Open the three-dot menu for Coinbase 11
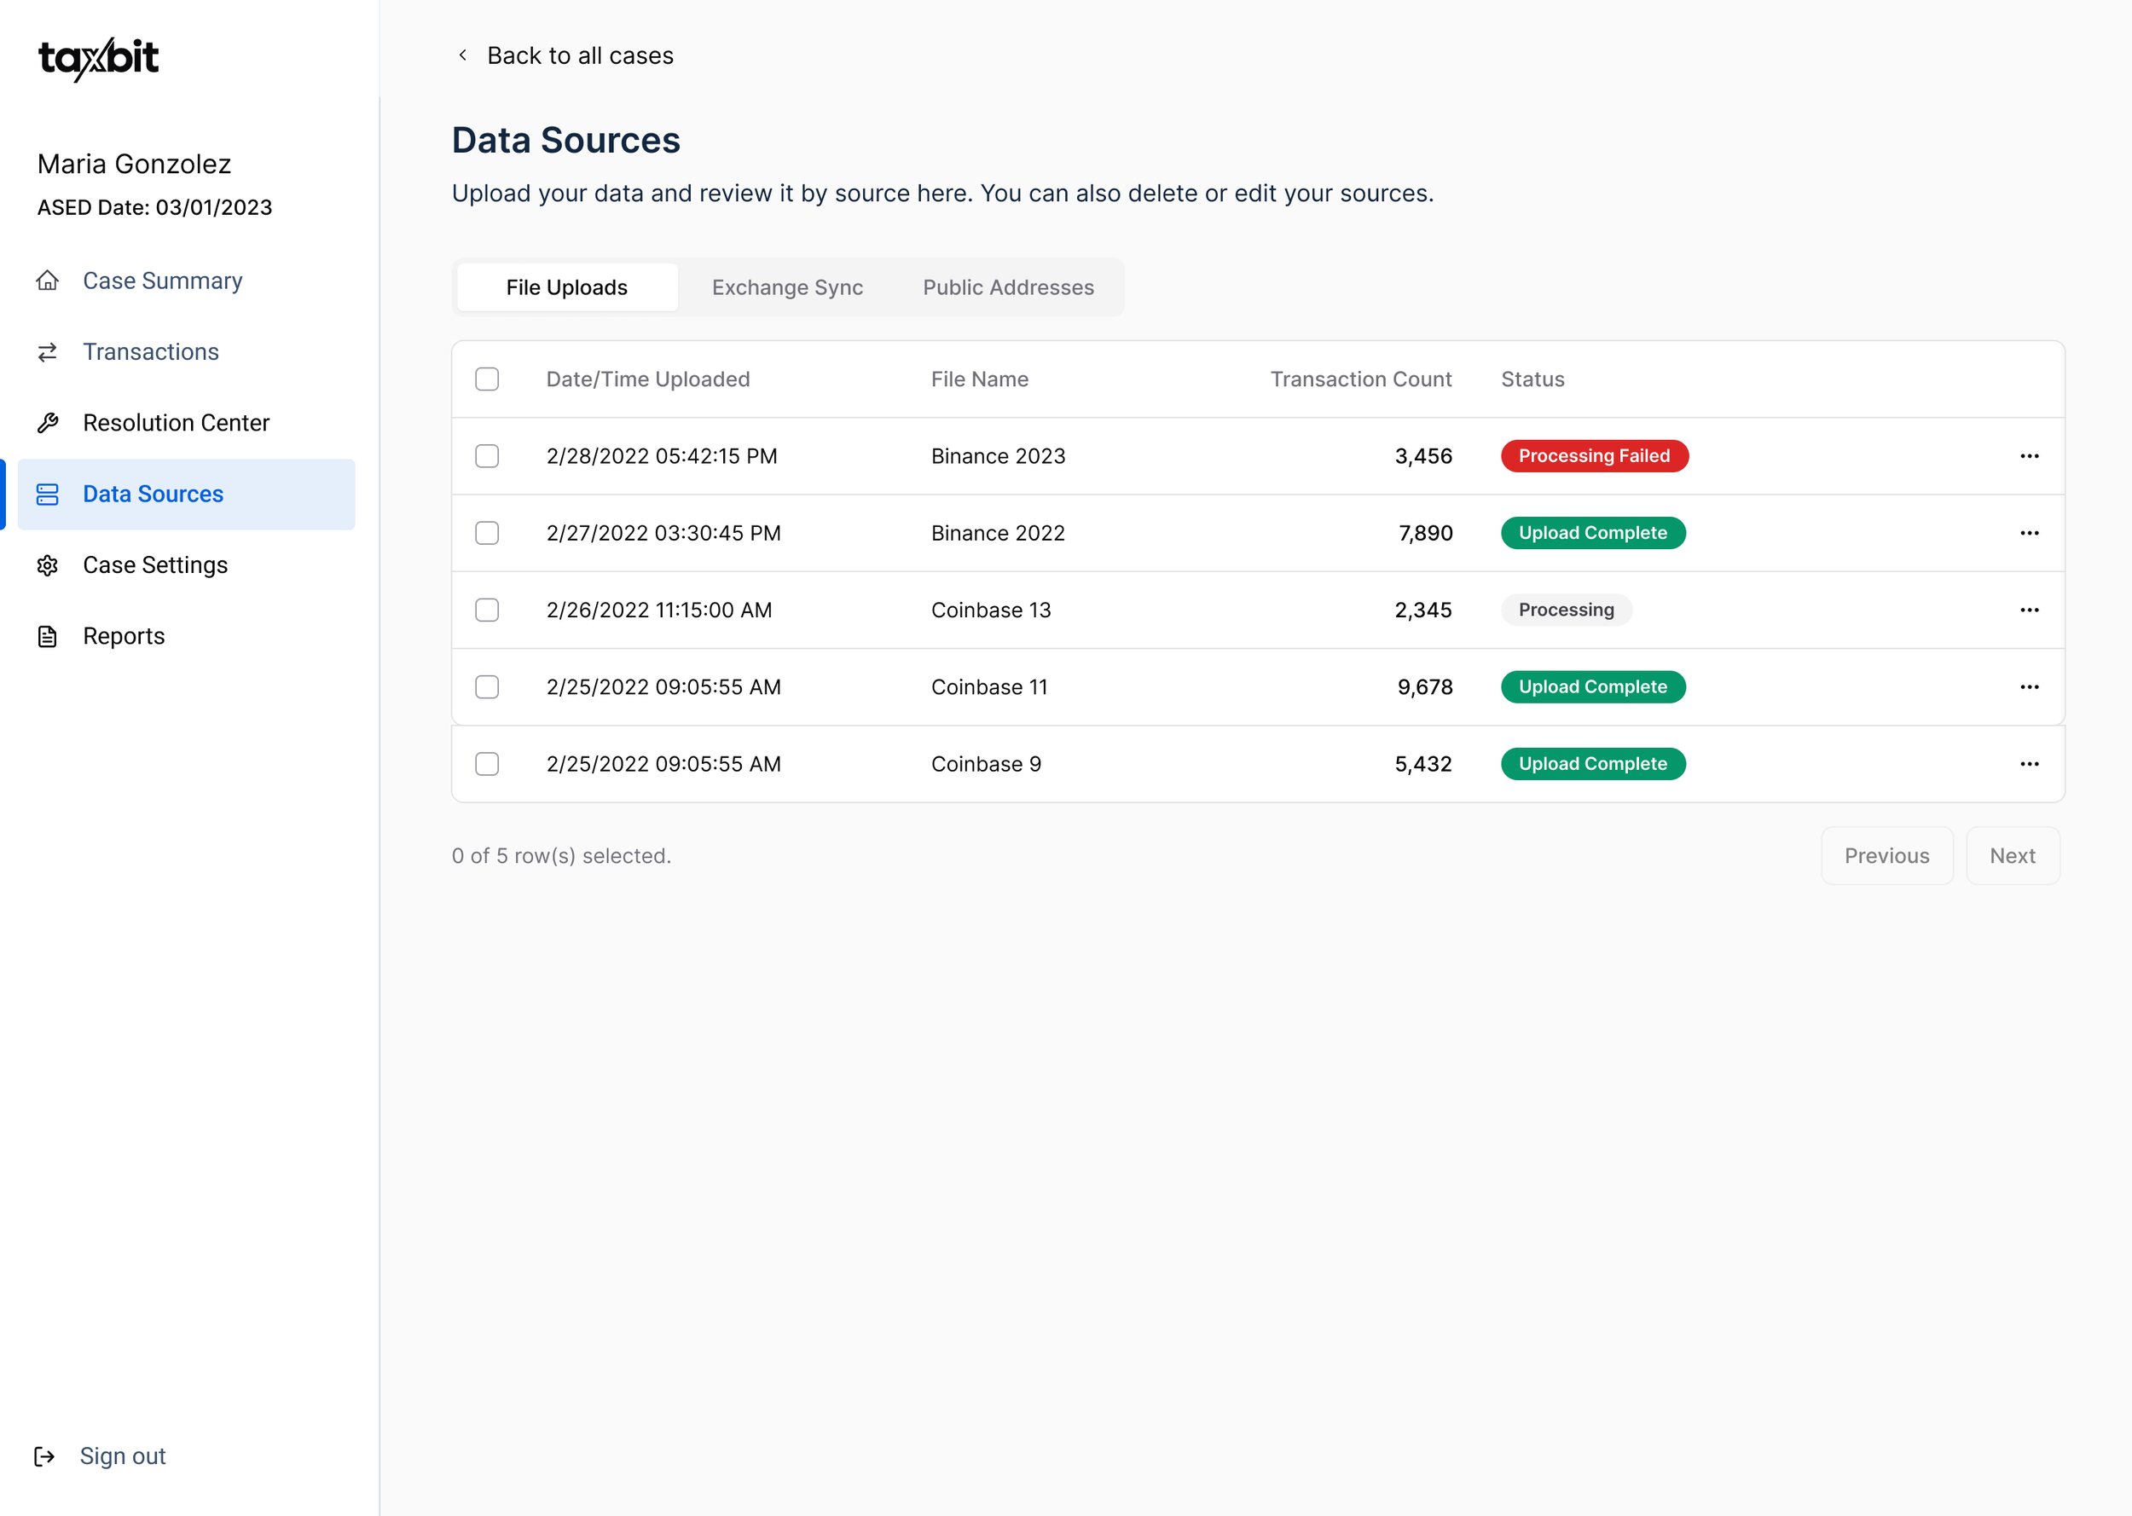 coord(2030,687)
